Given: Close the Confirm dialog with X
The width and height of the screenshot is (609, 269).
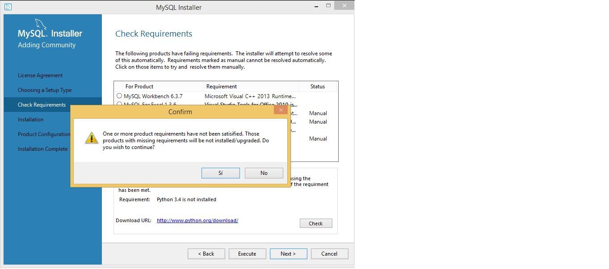Looking at the screenshot, I should tap(281, 110).
